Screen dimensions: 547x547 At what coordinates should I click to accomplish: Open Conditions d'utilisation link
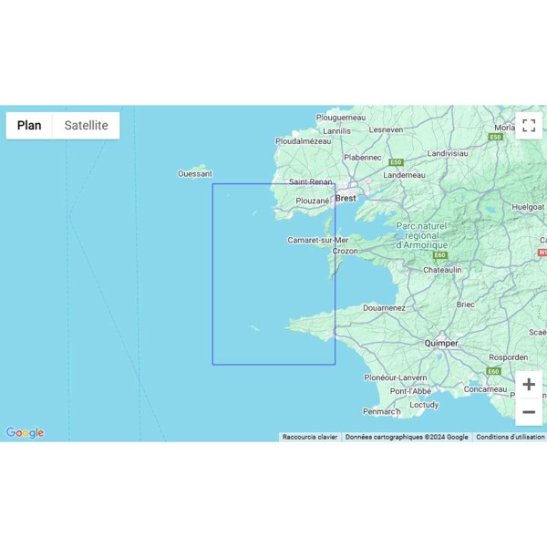tap(510, 437)
